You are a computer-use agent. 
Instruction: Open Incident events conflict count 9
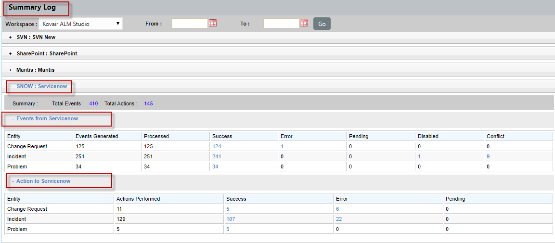coord(488,156)
